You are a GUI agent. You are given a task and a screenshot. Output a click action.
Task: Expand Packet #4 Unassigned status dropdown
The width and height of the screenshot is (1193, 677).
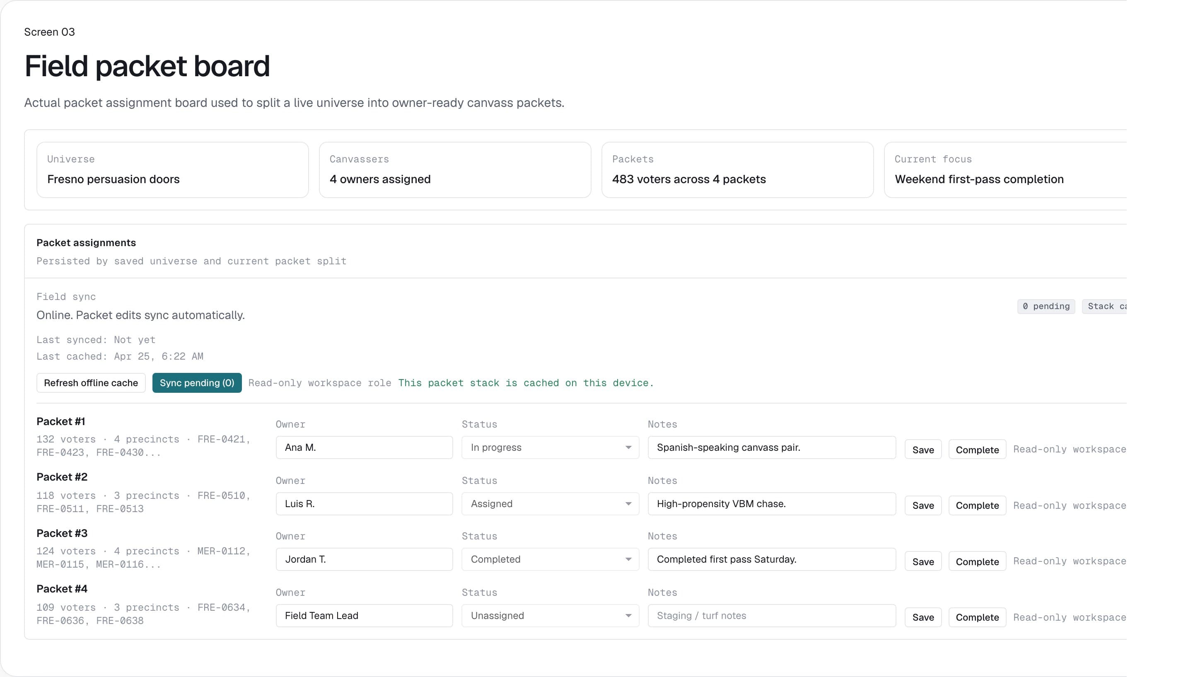pyautogui.click(x=550, y=616)
